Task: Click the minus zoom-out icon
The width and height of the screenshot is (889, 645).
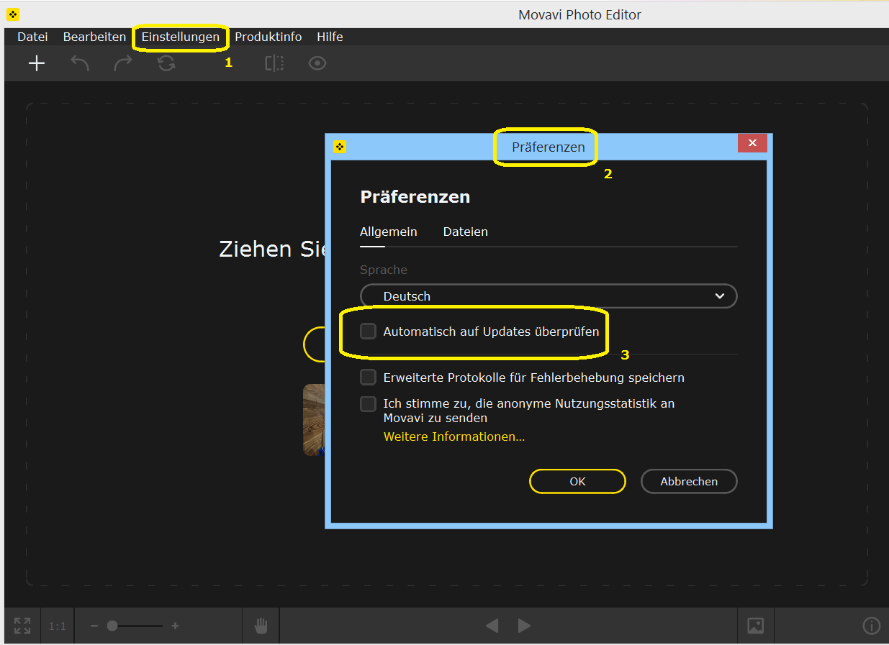Action: 94,626
